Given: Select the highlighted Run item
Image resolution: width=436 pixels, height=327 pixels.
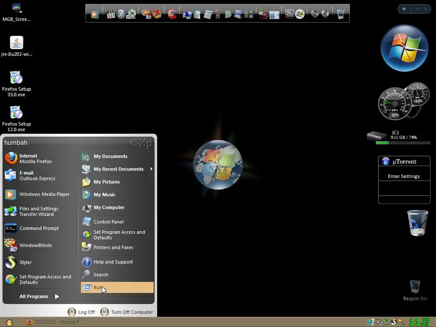Looking at the screenshot, I should click(117, 287).
